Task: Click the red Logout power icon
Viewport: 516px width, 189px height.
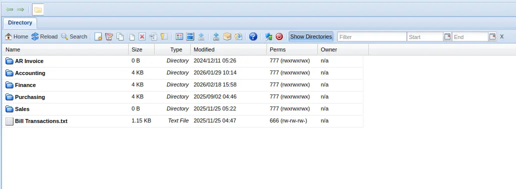Action: click(x=279, y=36)
